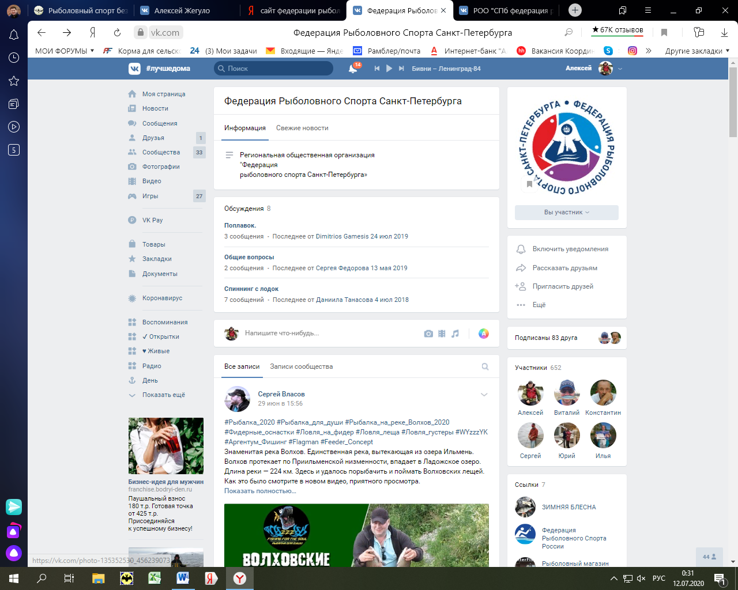Open the colorful poster icon in post box
Screen dimensions: 738x590
484,333
